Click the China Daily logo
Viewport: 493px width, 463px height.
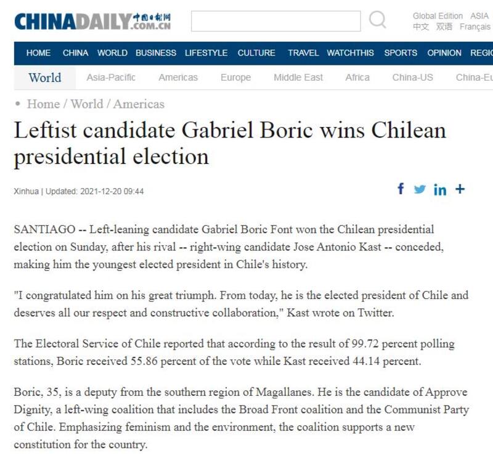tap(92, 22)
